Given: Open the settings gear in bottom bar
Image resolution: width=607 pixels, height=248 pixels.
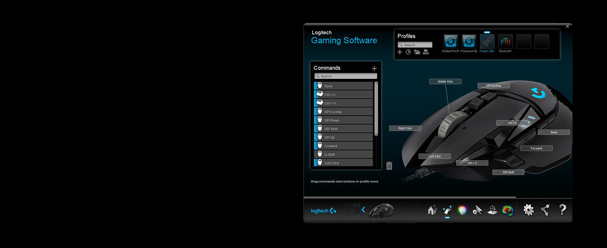Looking at the screenshot, I should point(529,210).
